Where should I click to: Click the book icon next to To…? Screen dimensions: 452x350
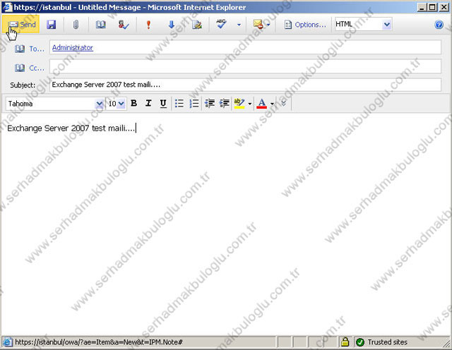click(x=20, y=49)
